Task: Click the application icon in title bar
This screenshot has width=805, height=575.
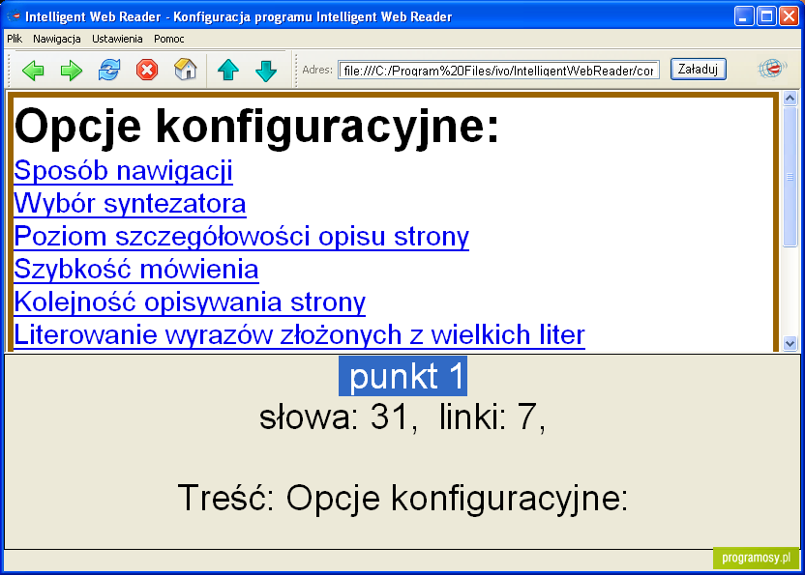Action: [14, 15]
